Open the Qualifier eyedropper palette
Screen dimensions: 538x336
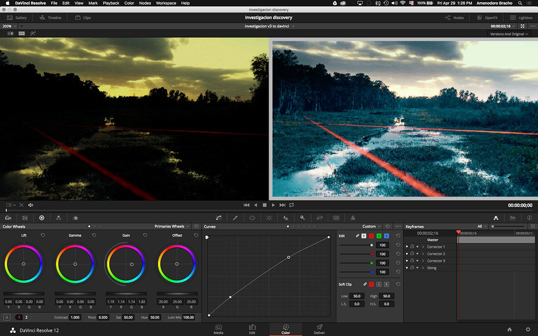click(235, 218)
